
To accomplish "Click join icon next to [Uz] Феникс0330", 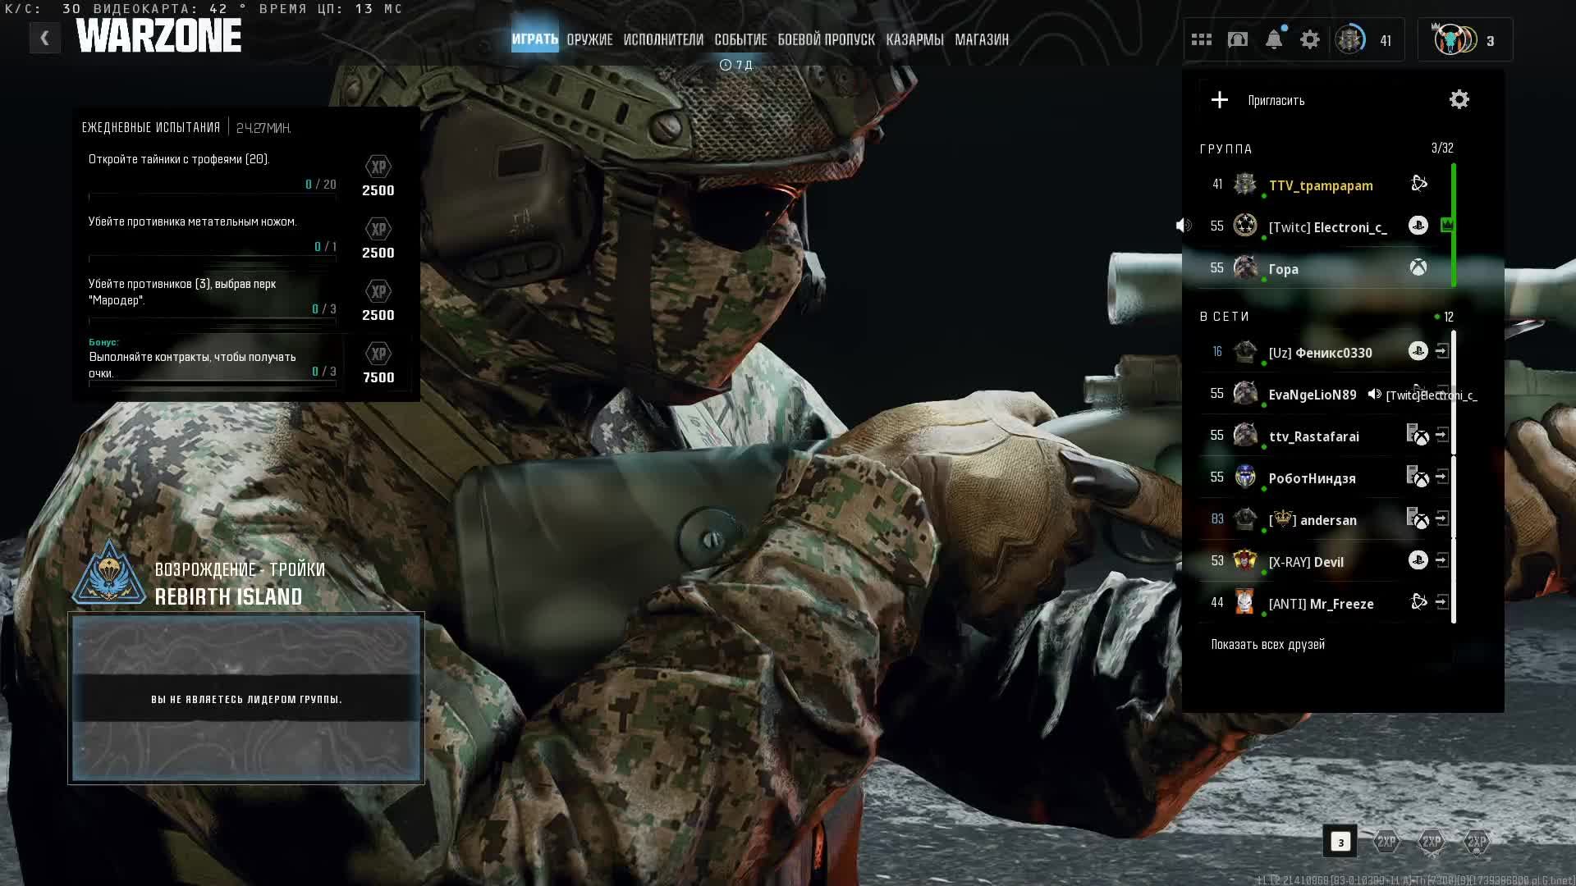I will [1442, 352].
